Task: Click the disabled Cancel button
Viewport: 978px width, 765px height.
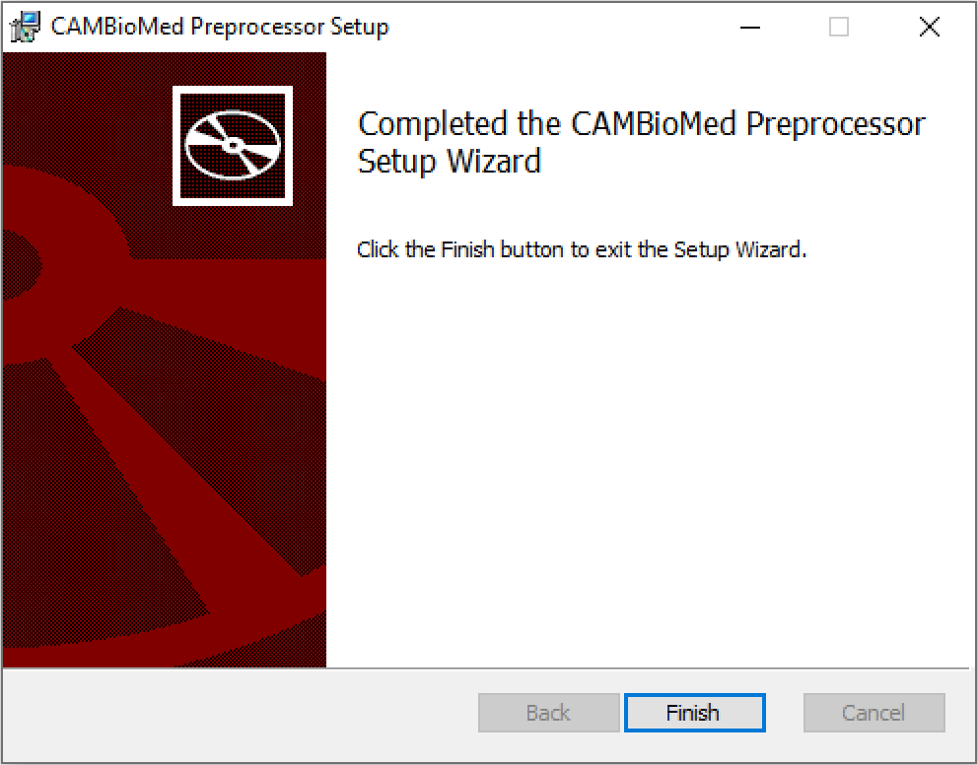Action: pyautogui.click(x=873, y=712)
